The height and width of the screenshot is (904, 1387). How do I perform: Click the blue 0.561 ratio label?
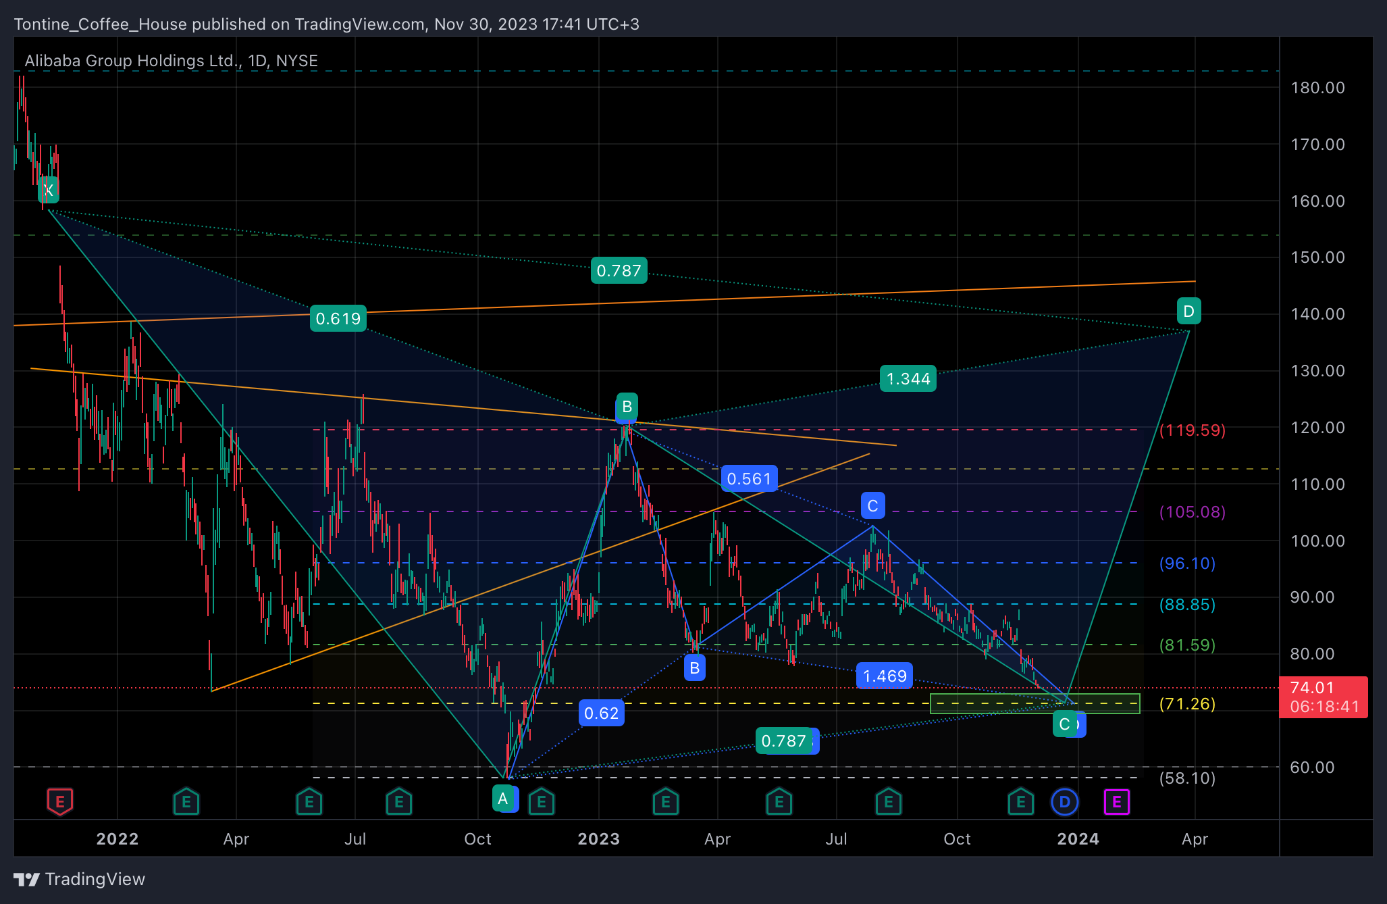(749, 479)
